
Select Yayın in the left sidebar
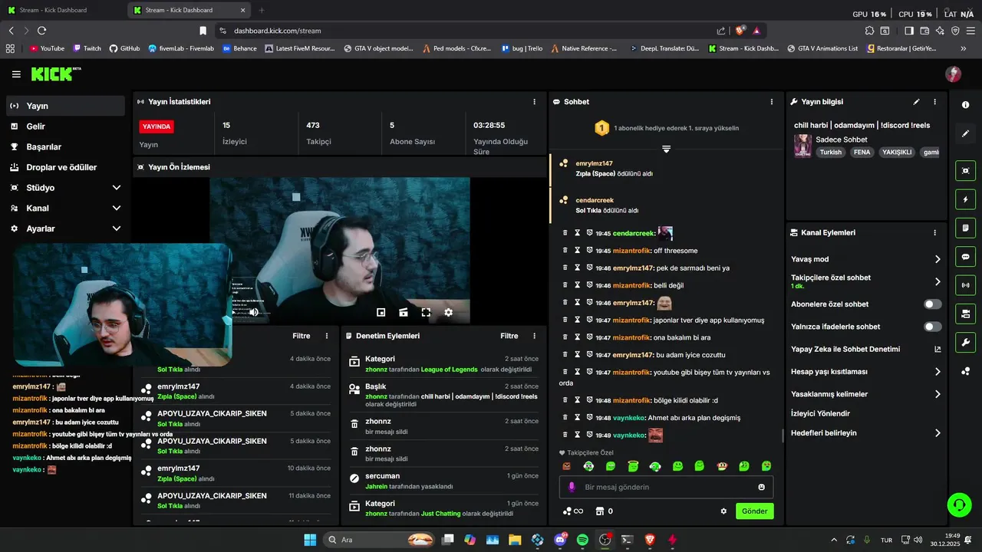[65, 106]
